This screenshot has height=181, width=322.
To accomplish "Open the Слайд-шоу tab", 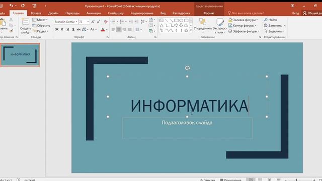I will click(x=116, y=13).
